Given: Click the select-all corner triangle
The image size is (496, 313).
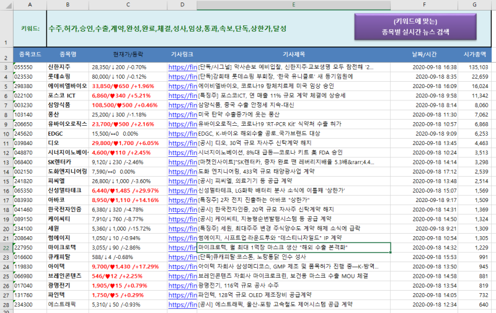Looking at the screenshot, I should 9,6.
